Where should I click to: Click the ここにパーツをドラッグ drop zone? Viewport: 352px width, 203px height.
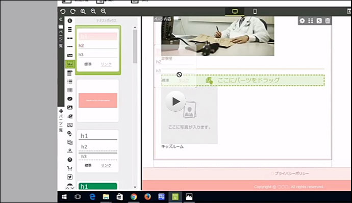(243, 81)
